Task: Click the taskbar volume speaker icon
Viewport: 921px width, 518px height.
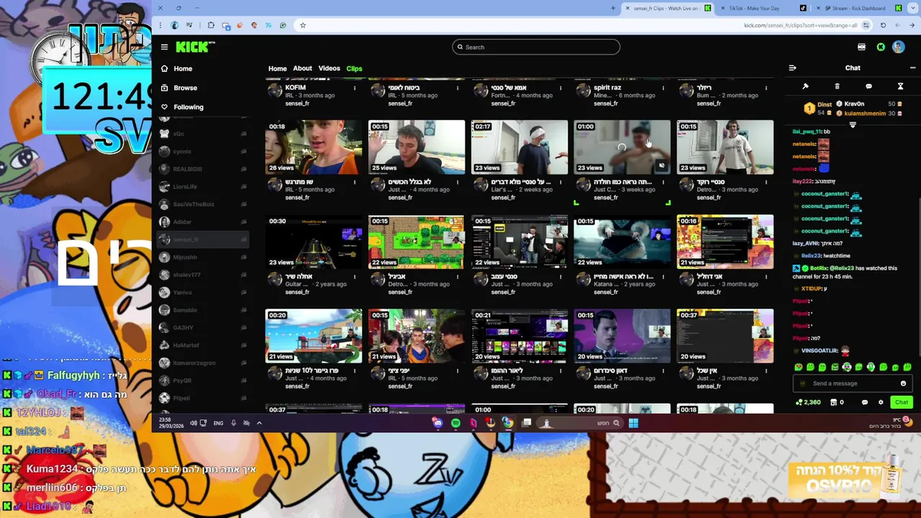Action: (x=193, y=423)
